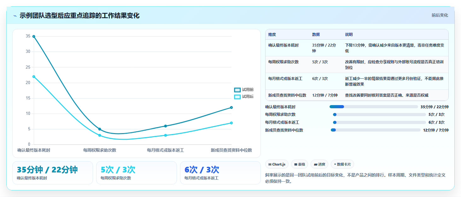Screen dimensions: 461x197
Task: Click the 新成员查找资料中位数 progress bar
Action: 376,130
